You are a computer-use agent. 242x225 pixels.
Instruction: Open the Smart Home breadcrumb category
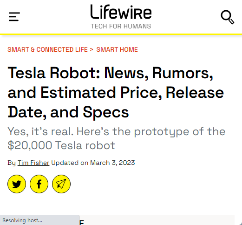(x=117, y=49)
